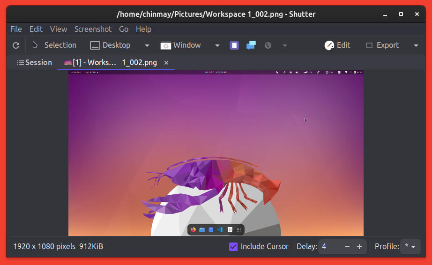This screenshot has width=432, height=265.
Task: Capture a Window screenshot
Action: coord(181,45)
